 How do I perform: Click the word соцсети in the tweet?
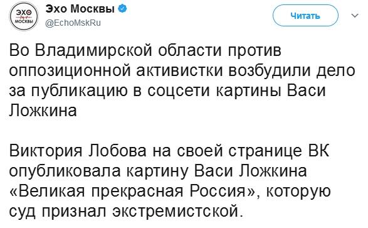(x=179, y=90)
